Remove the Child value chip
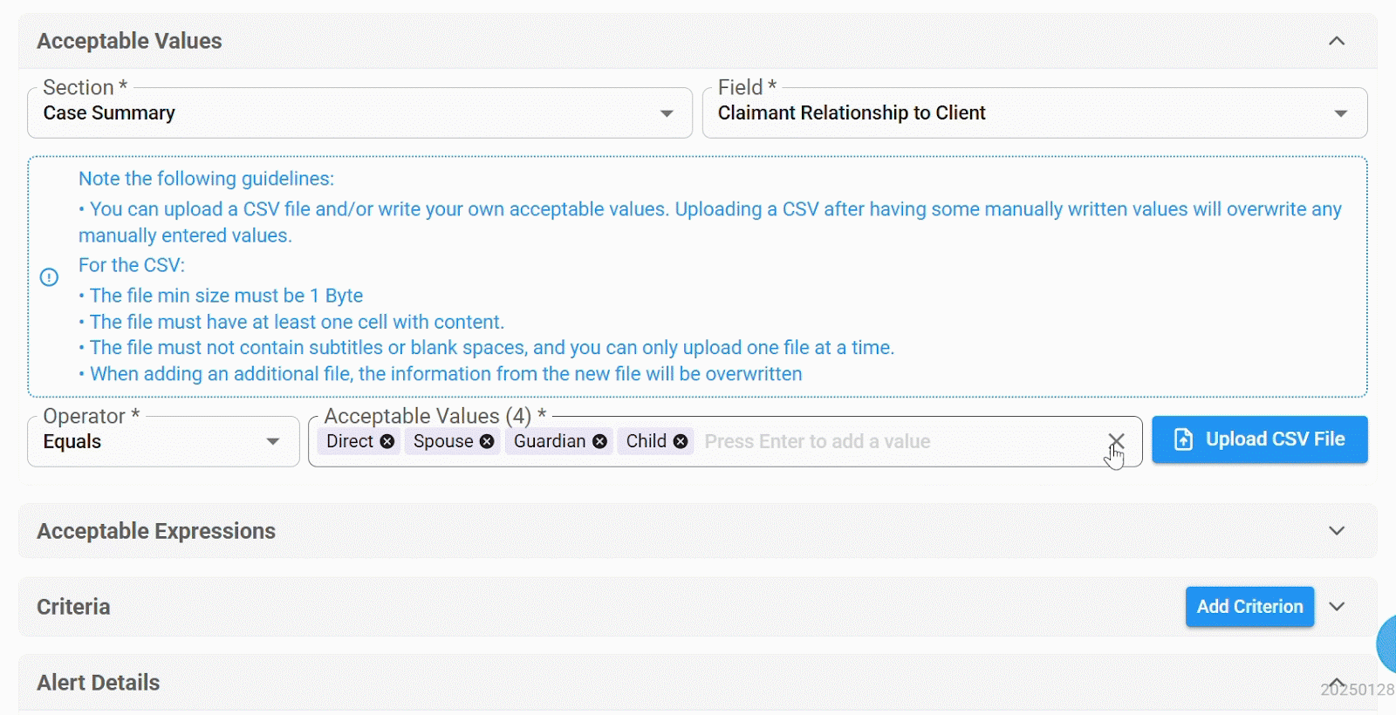The height and width of the screenshot is (715, 1396). pyautogui.click(x=681, y=442)
